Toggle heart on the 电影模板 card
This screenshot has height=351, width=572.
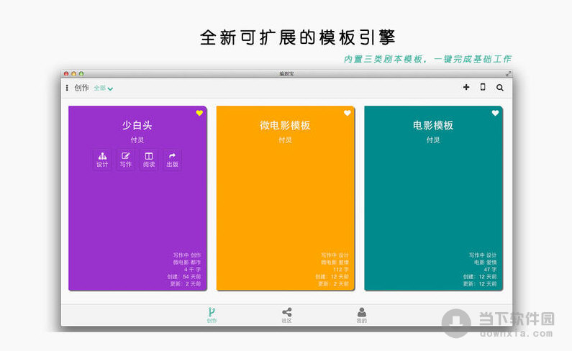pyautogui.click(x=495, y=113)
